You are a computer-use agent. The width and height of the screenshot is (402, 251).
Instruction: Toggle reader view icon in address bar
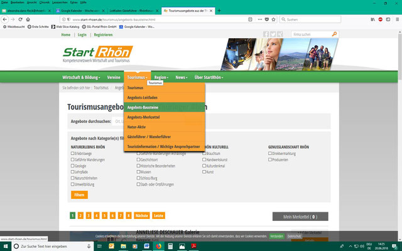[250, 19]
